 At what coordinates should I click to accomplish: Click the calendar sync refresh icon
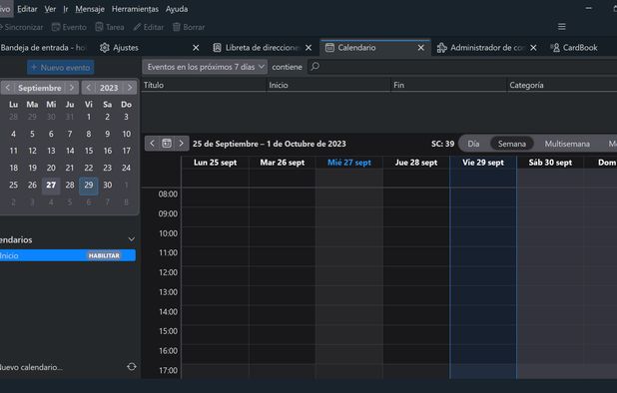[132, 367]
